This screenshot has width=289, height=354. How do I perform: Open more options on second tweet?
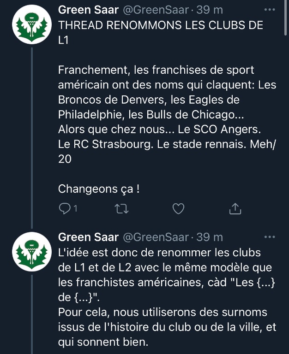click(x=270, y=237)
